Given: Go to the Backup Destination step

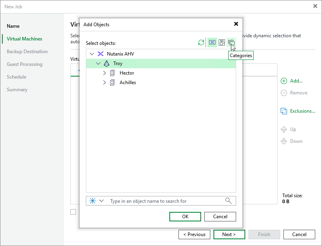Looking at the screenshot, I should [x=27, y=52].
